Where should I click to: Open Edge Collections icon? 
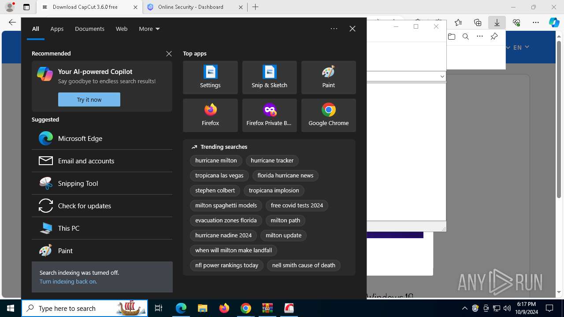point(478,22)
